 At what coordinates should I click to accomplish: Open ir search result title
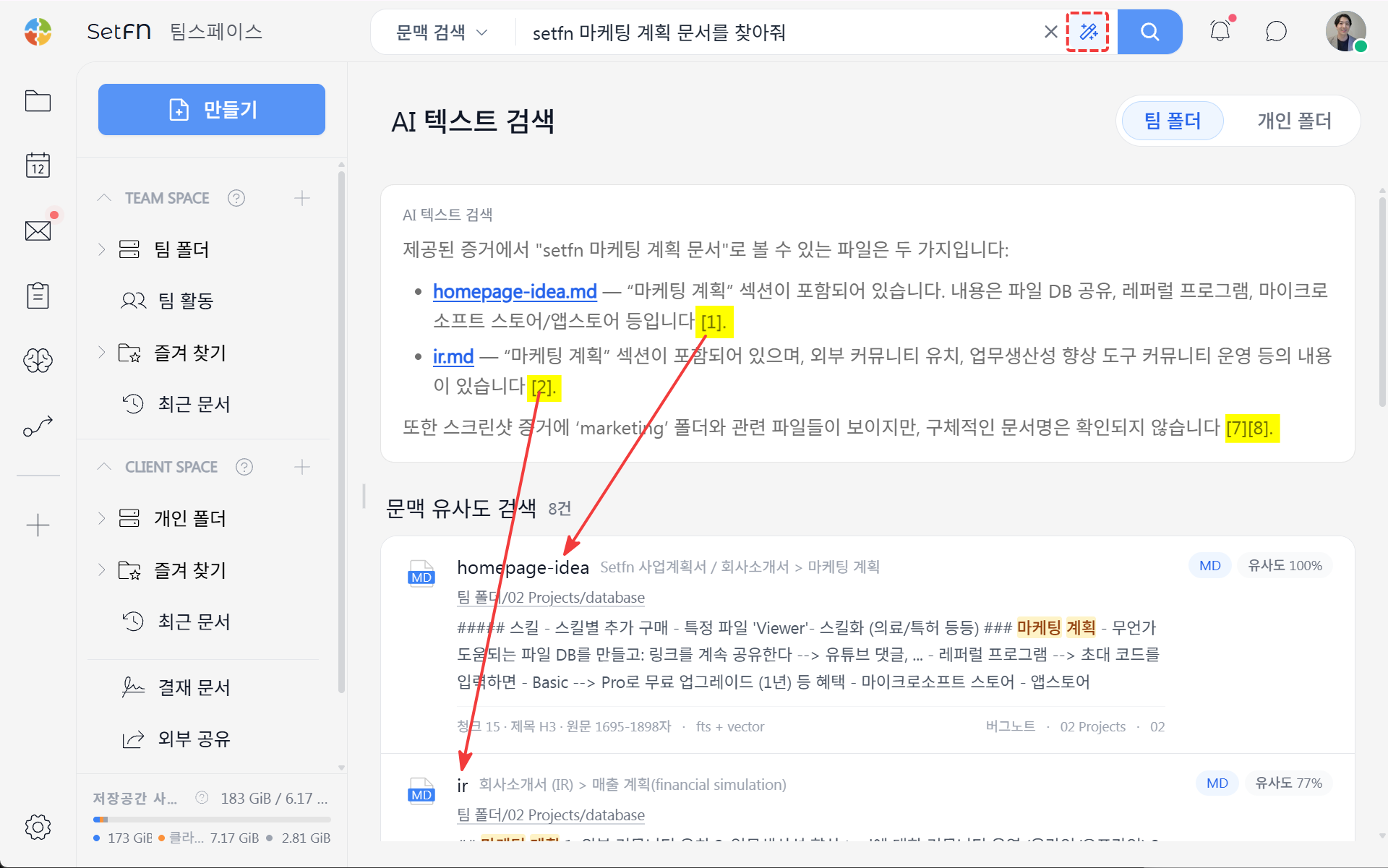pyautogui.click(x=463, y=786)
